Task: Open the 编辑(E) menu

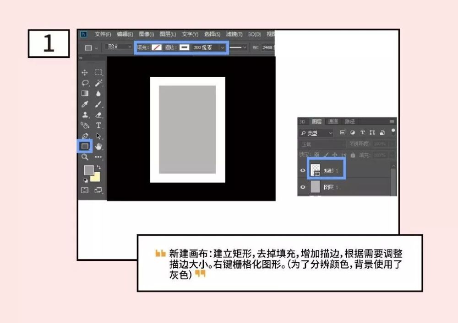Action: tap(125, 34)
